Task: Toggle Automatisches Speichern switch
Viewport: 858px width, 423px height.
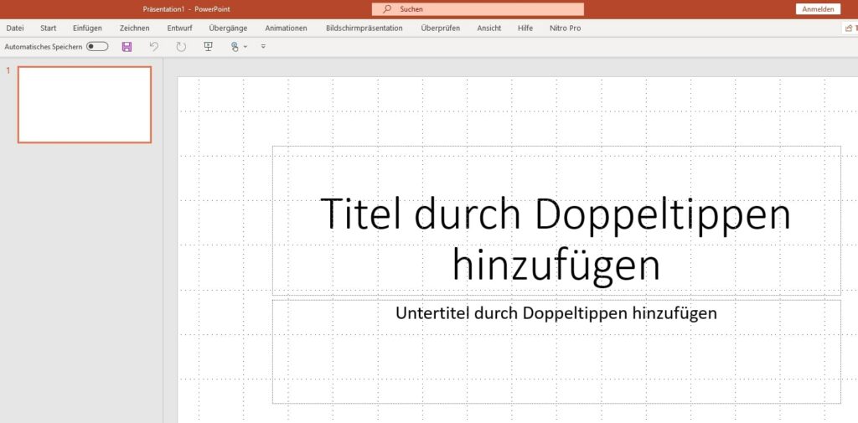Action: point(97,47)
